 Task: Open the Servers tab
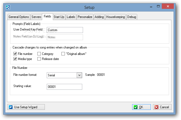(36, 17)
